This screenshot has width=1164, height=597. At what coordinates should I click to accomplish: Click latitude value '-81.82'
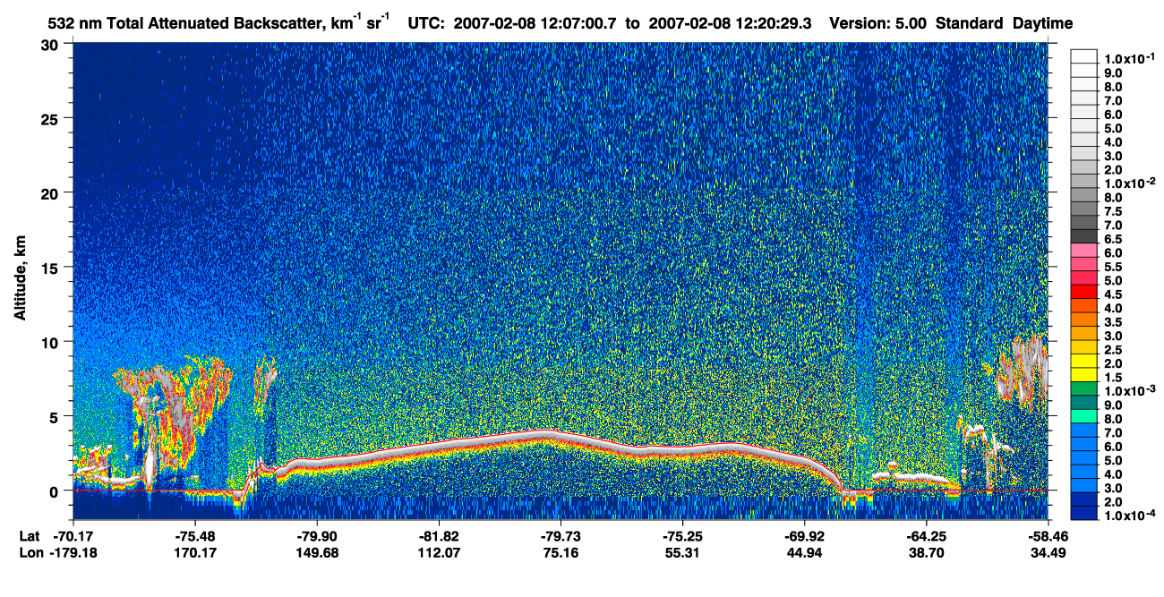pyautogui.click(x=438, y=535)
